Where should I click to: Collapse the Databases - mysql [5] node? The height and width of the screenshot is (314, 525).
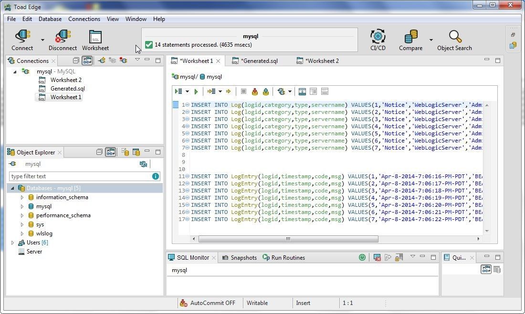coord(12,188)
